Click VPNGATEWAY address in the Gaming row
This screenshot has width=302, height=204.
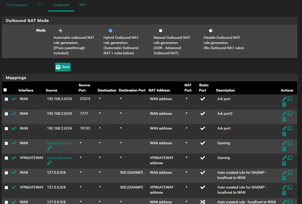pos(161,160)
